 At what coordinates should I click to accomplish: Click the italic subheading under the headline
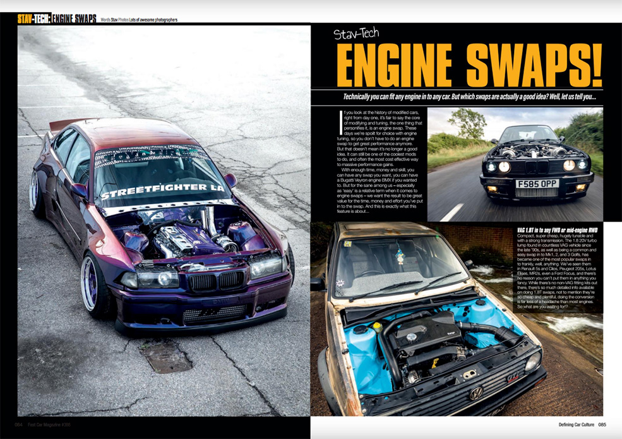(x=469, y=98)
